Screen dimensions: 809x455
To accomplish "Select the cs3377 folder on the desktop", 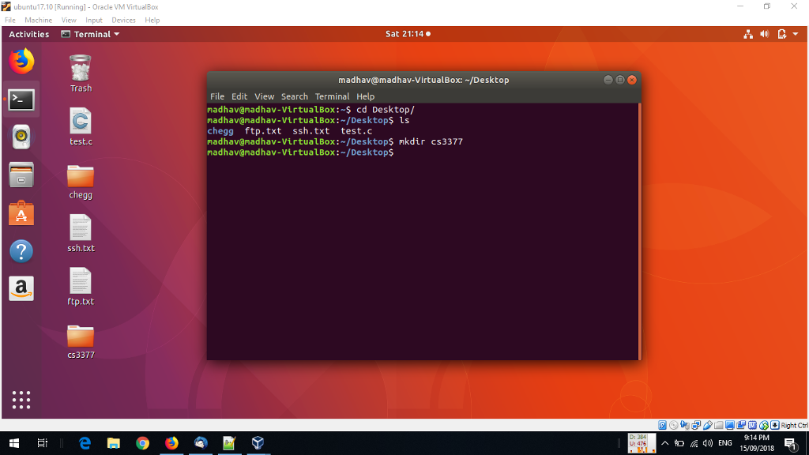I will (81, 341).
